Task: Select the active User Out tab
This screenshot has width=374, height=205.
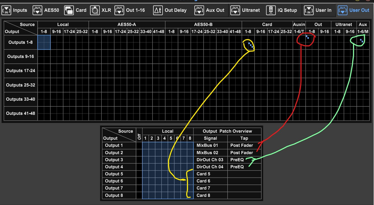Action: [354, 10]
